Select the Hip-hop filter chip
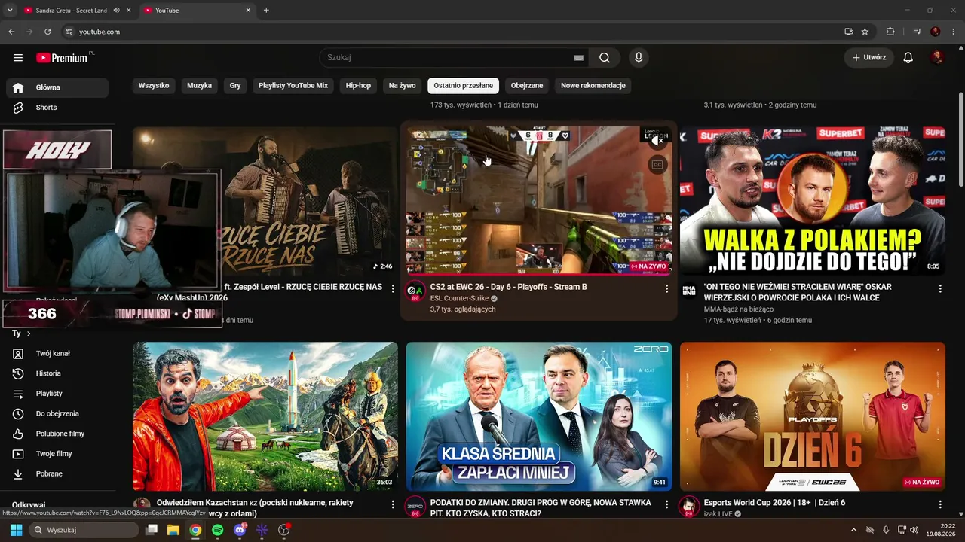Viewport: 965px width, 542px height. pyautogui.click(x=358, y=86)
